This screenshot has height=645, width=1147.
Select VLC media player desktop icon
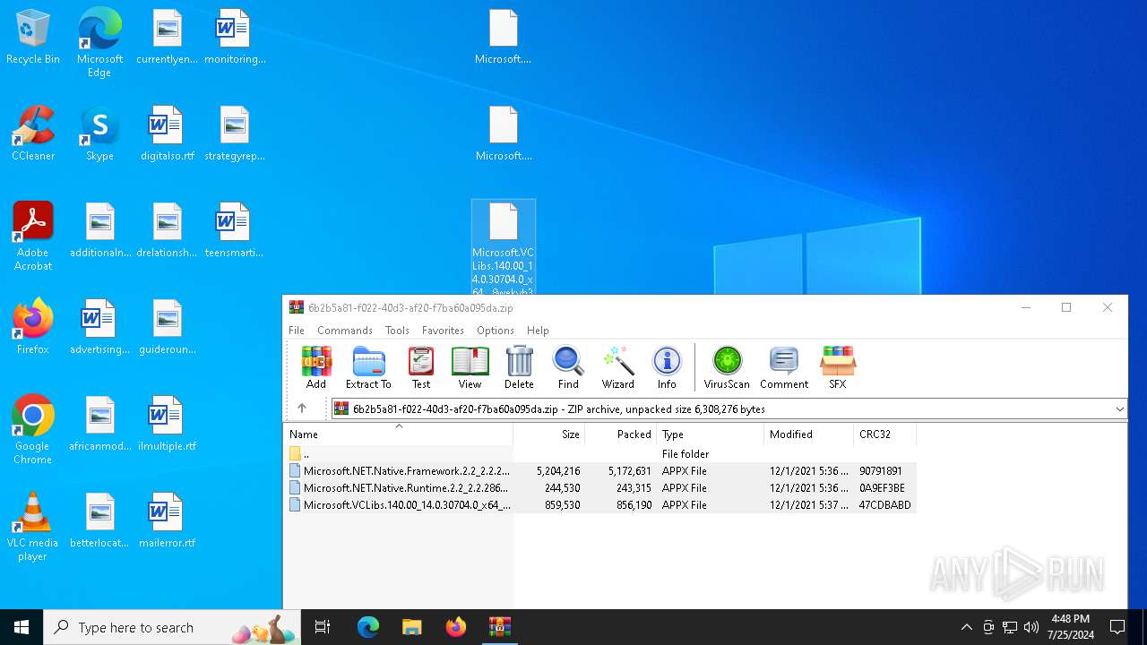(33, 527)
